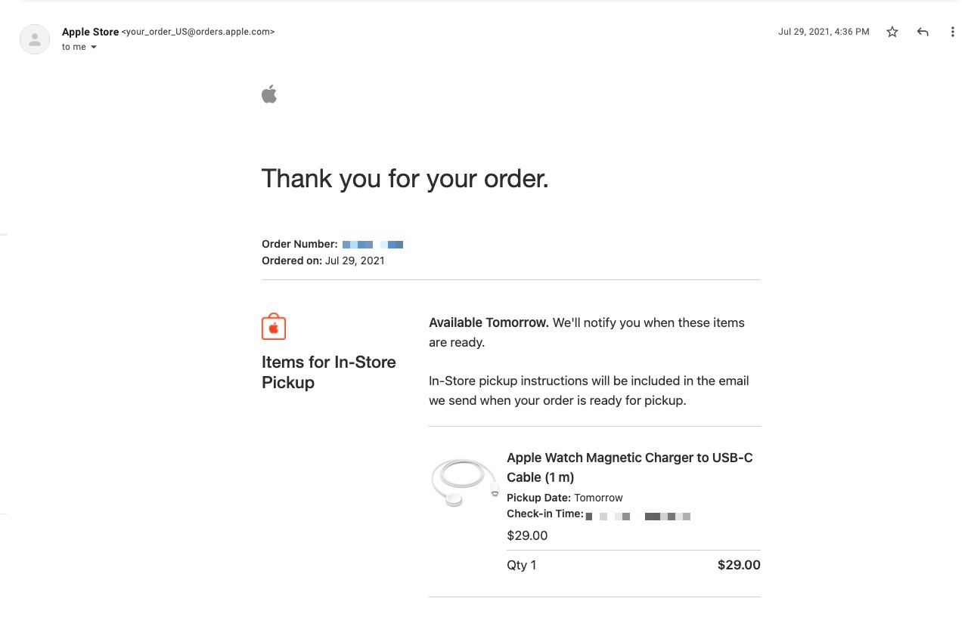The image size is (974, 620).
Task: Click the Apple logo in email
Action: pyautogui.click(x=269, y=94)
